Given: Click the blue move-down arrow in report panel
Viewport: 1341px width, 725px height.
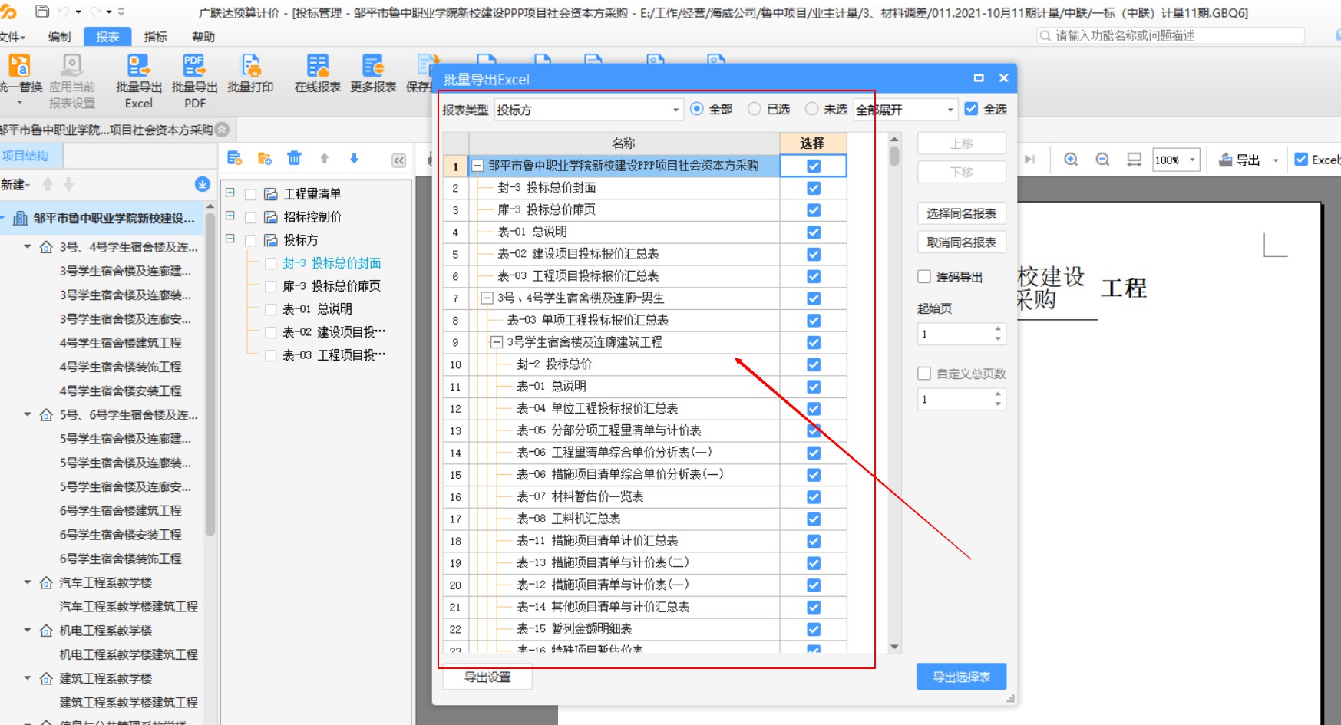Looking at the screenshot, I should click(354, 158).
